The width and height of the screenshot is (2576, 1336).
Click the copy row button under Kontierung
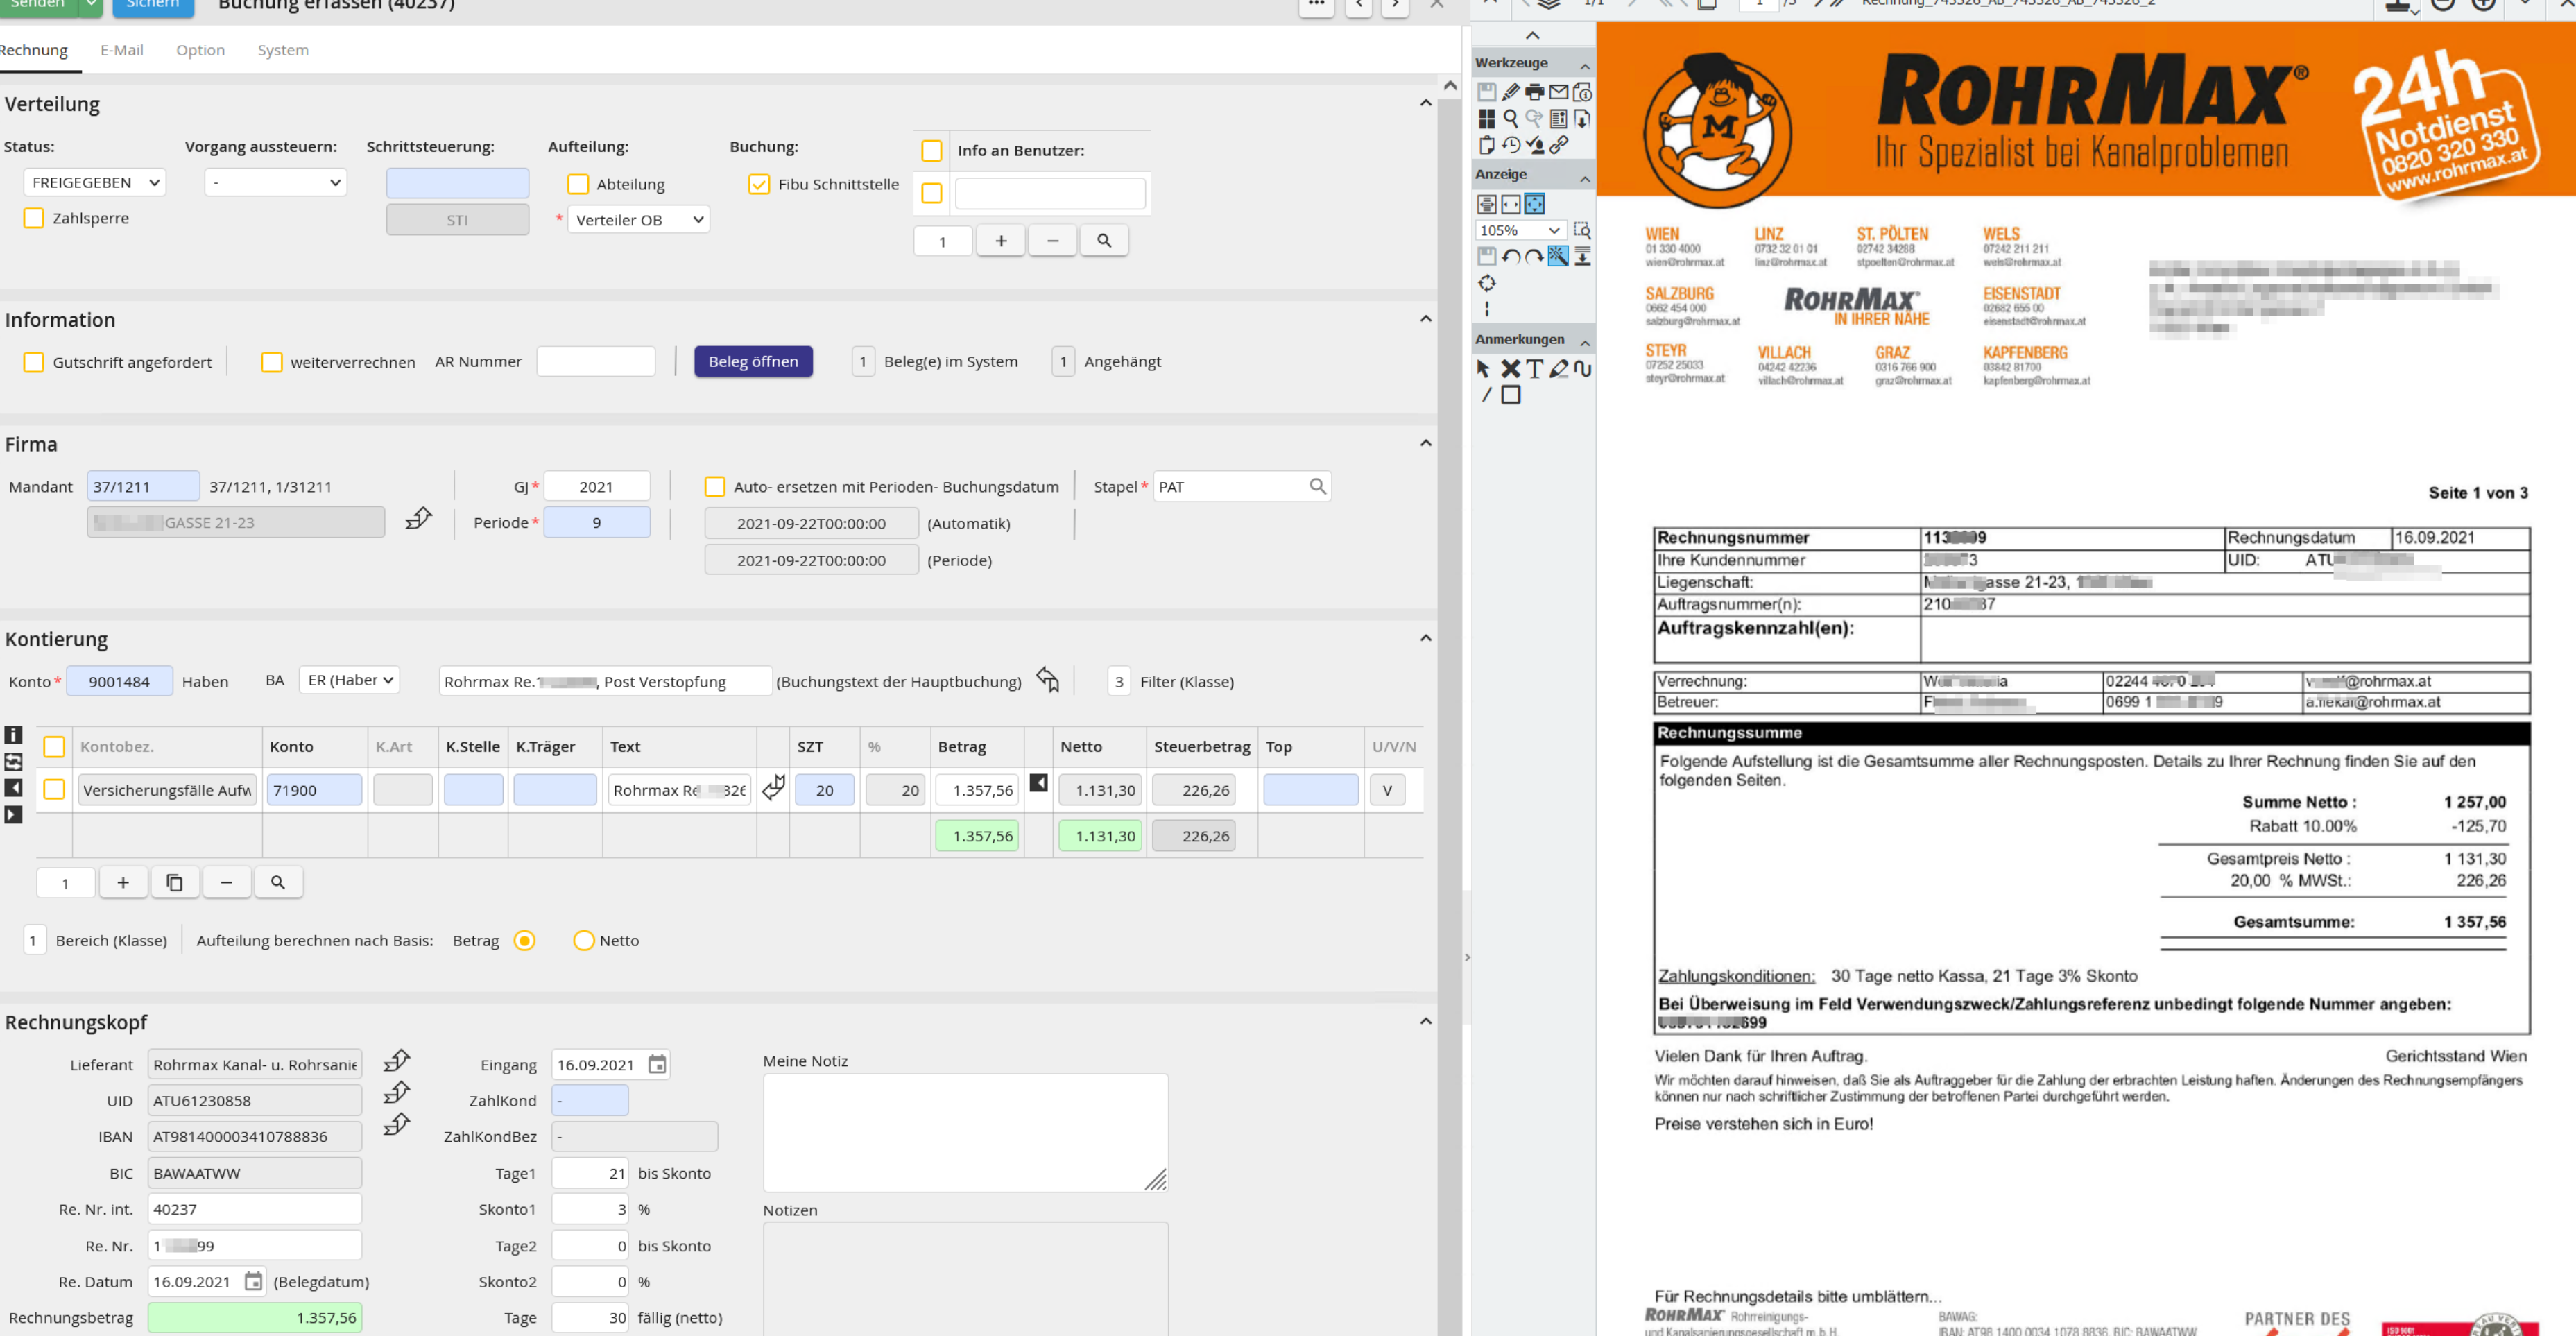175,883
